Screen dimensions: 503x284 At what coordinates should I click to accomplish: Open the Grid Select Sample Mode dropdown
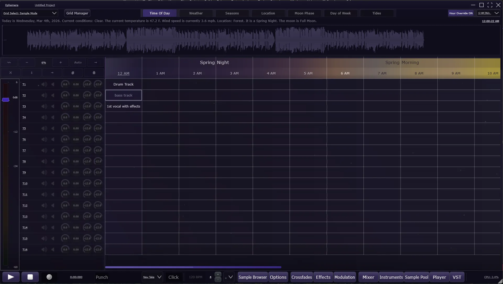[30, 13]
